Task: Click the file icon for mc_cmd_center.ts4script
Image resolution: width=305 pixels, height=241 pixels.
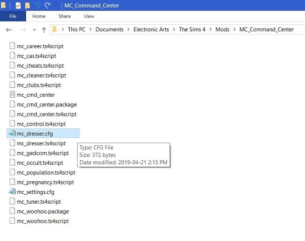Action: 12,114
